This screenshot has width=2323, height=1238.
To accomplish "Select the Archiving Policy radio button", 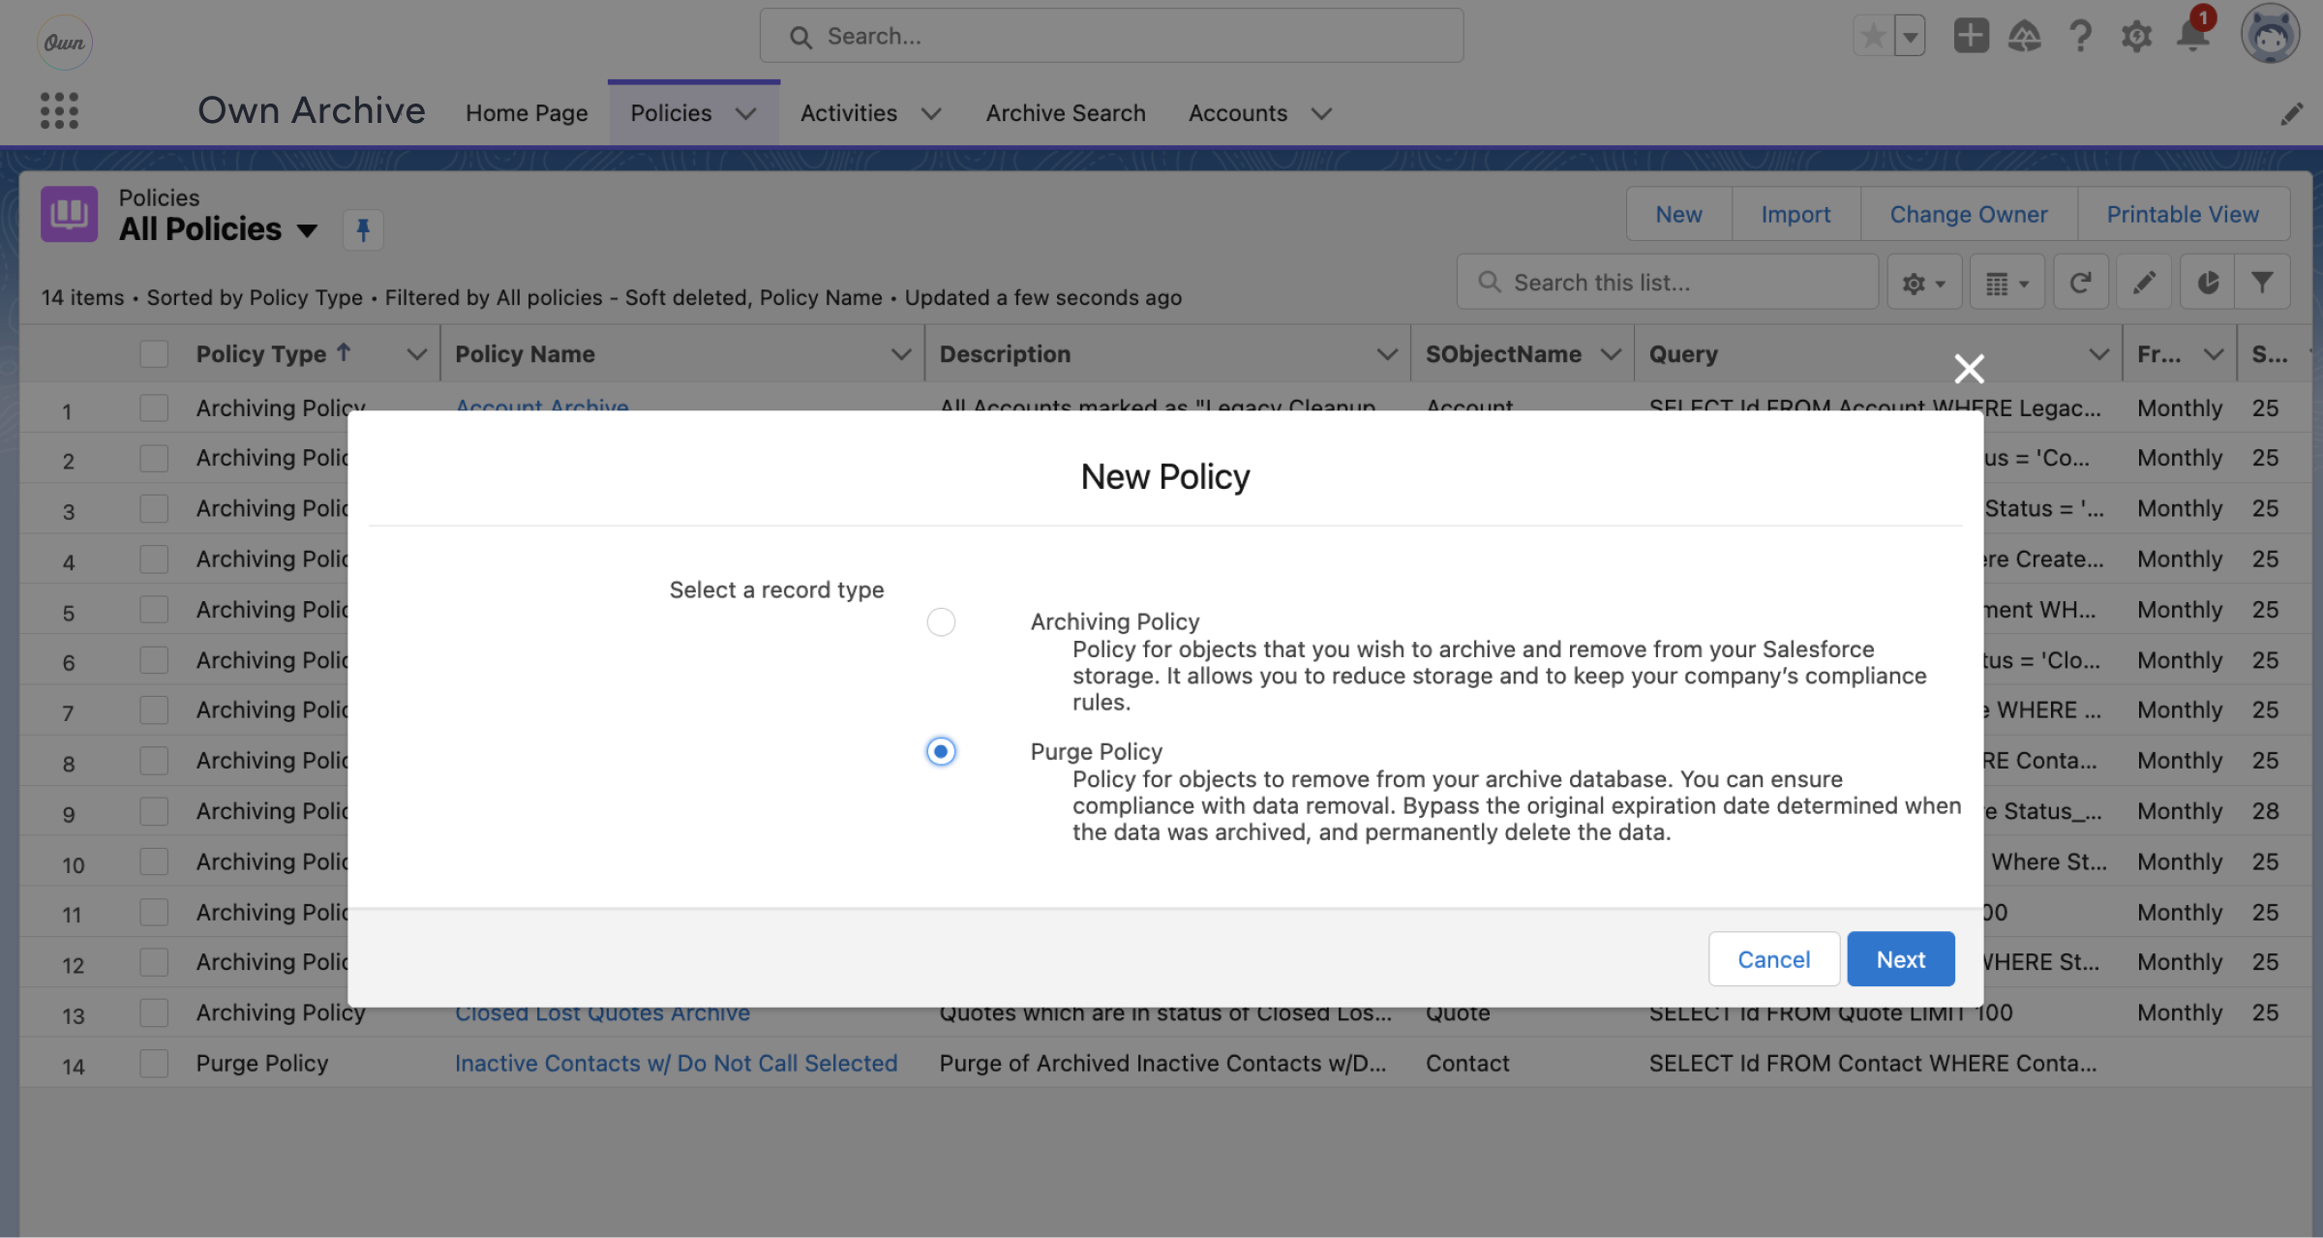I will pos(941,621).
